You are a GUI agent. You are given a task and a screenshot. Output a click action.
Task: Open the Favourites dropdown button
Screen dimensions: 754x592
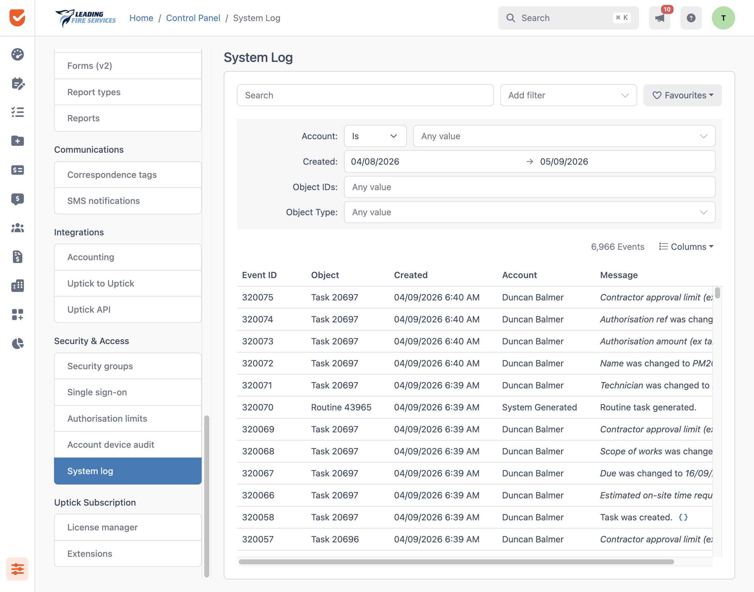tap(682, 95)
